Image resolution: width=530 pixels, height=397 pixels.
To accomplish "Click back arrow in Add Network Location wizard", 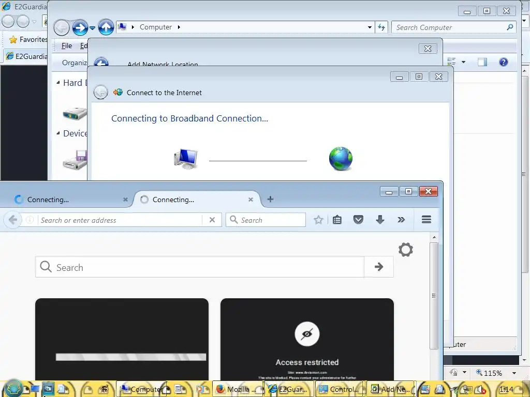I will click(101, 62).
